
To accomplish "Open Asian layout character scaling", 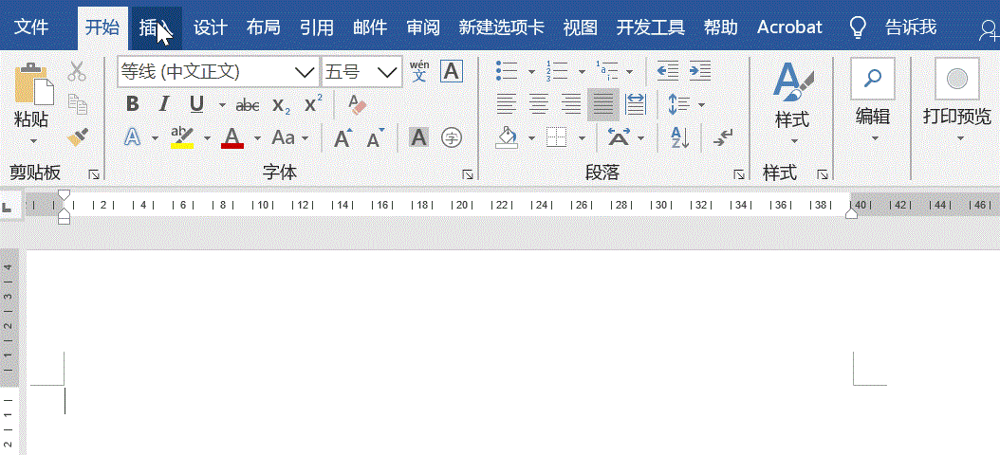I will point(619,137).
